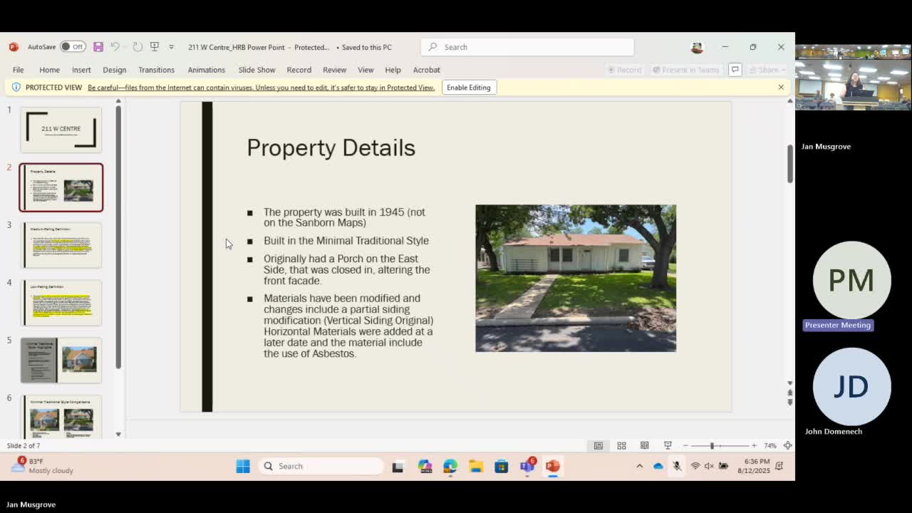Click the Enable Editing button
Screen dimensions: 912x513
pyautogui.click(x=469, y=87)
